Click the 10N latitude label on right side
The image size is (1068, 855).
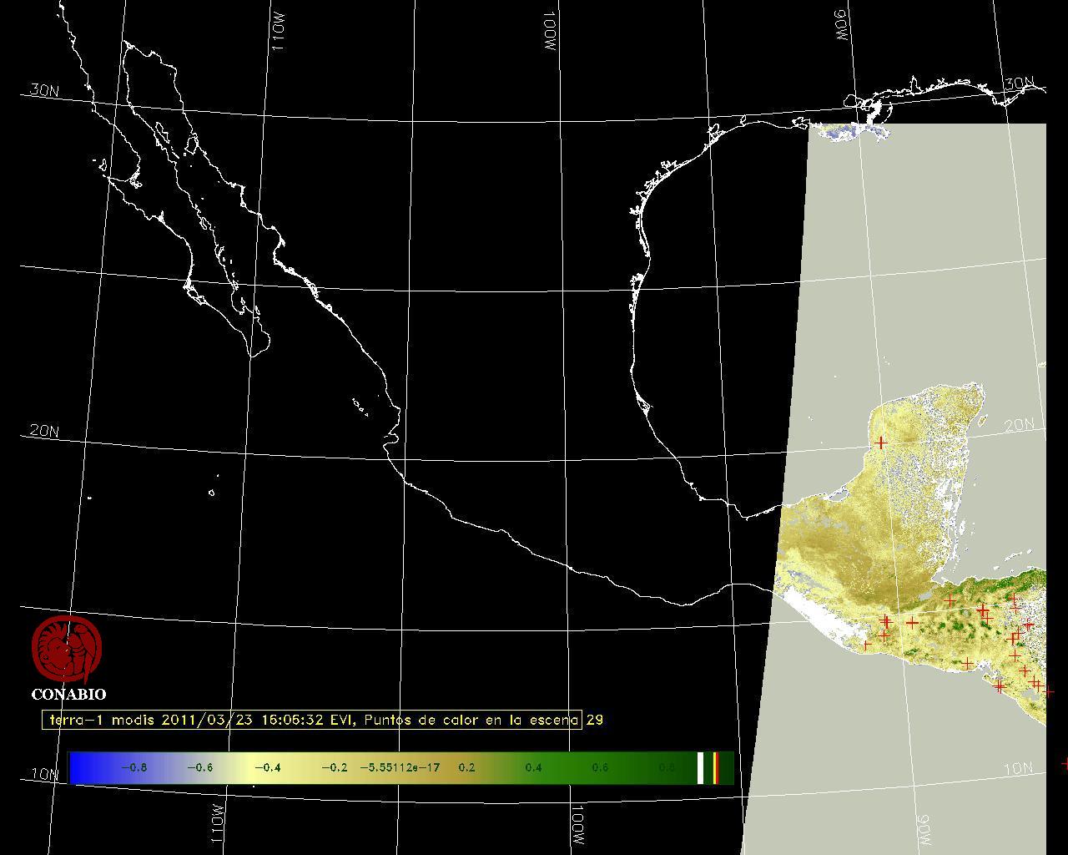tap(1017, 769)
